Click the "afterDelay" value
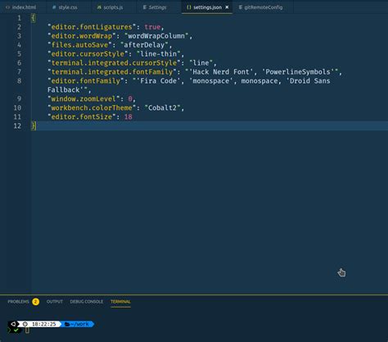The image size is (388, 342). (x=144, y=45)
